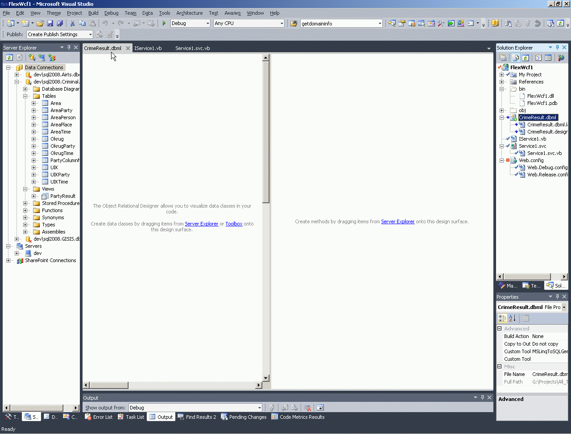This screenshot has width=571, height=434.
Task: Toggle Show All Files in Solution Explorer
Action: (516, 58)
